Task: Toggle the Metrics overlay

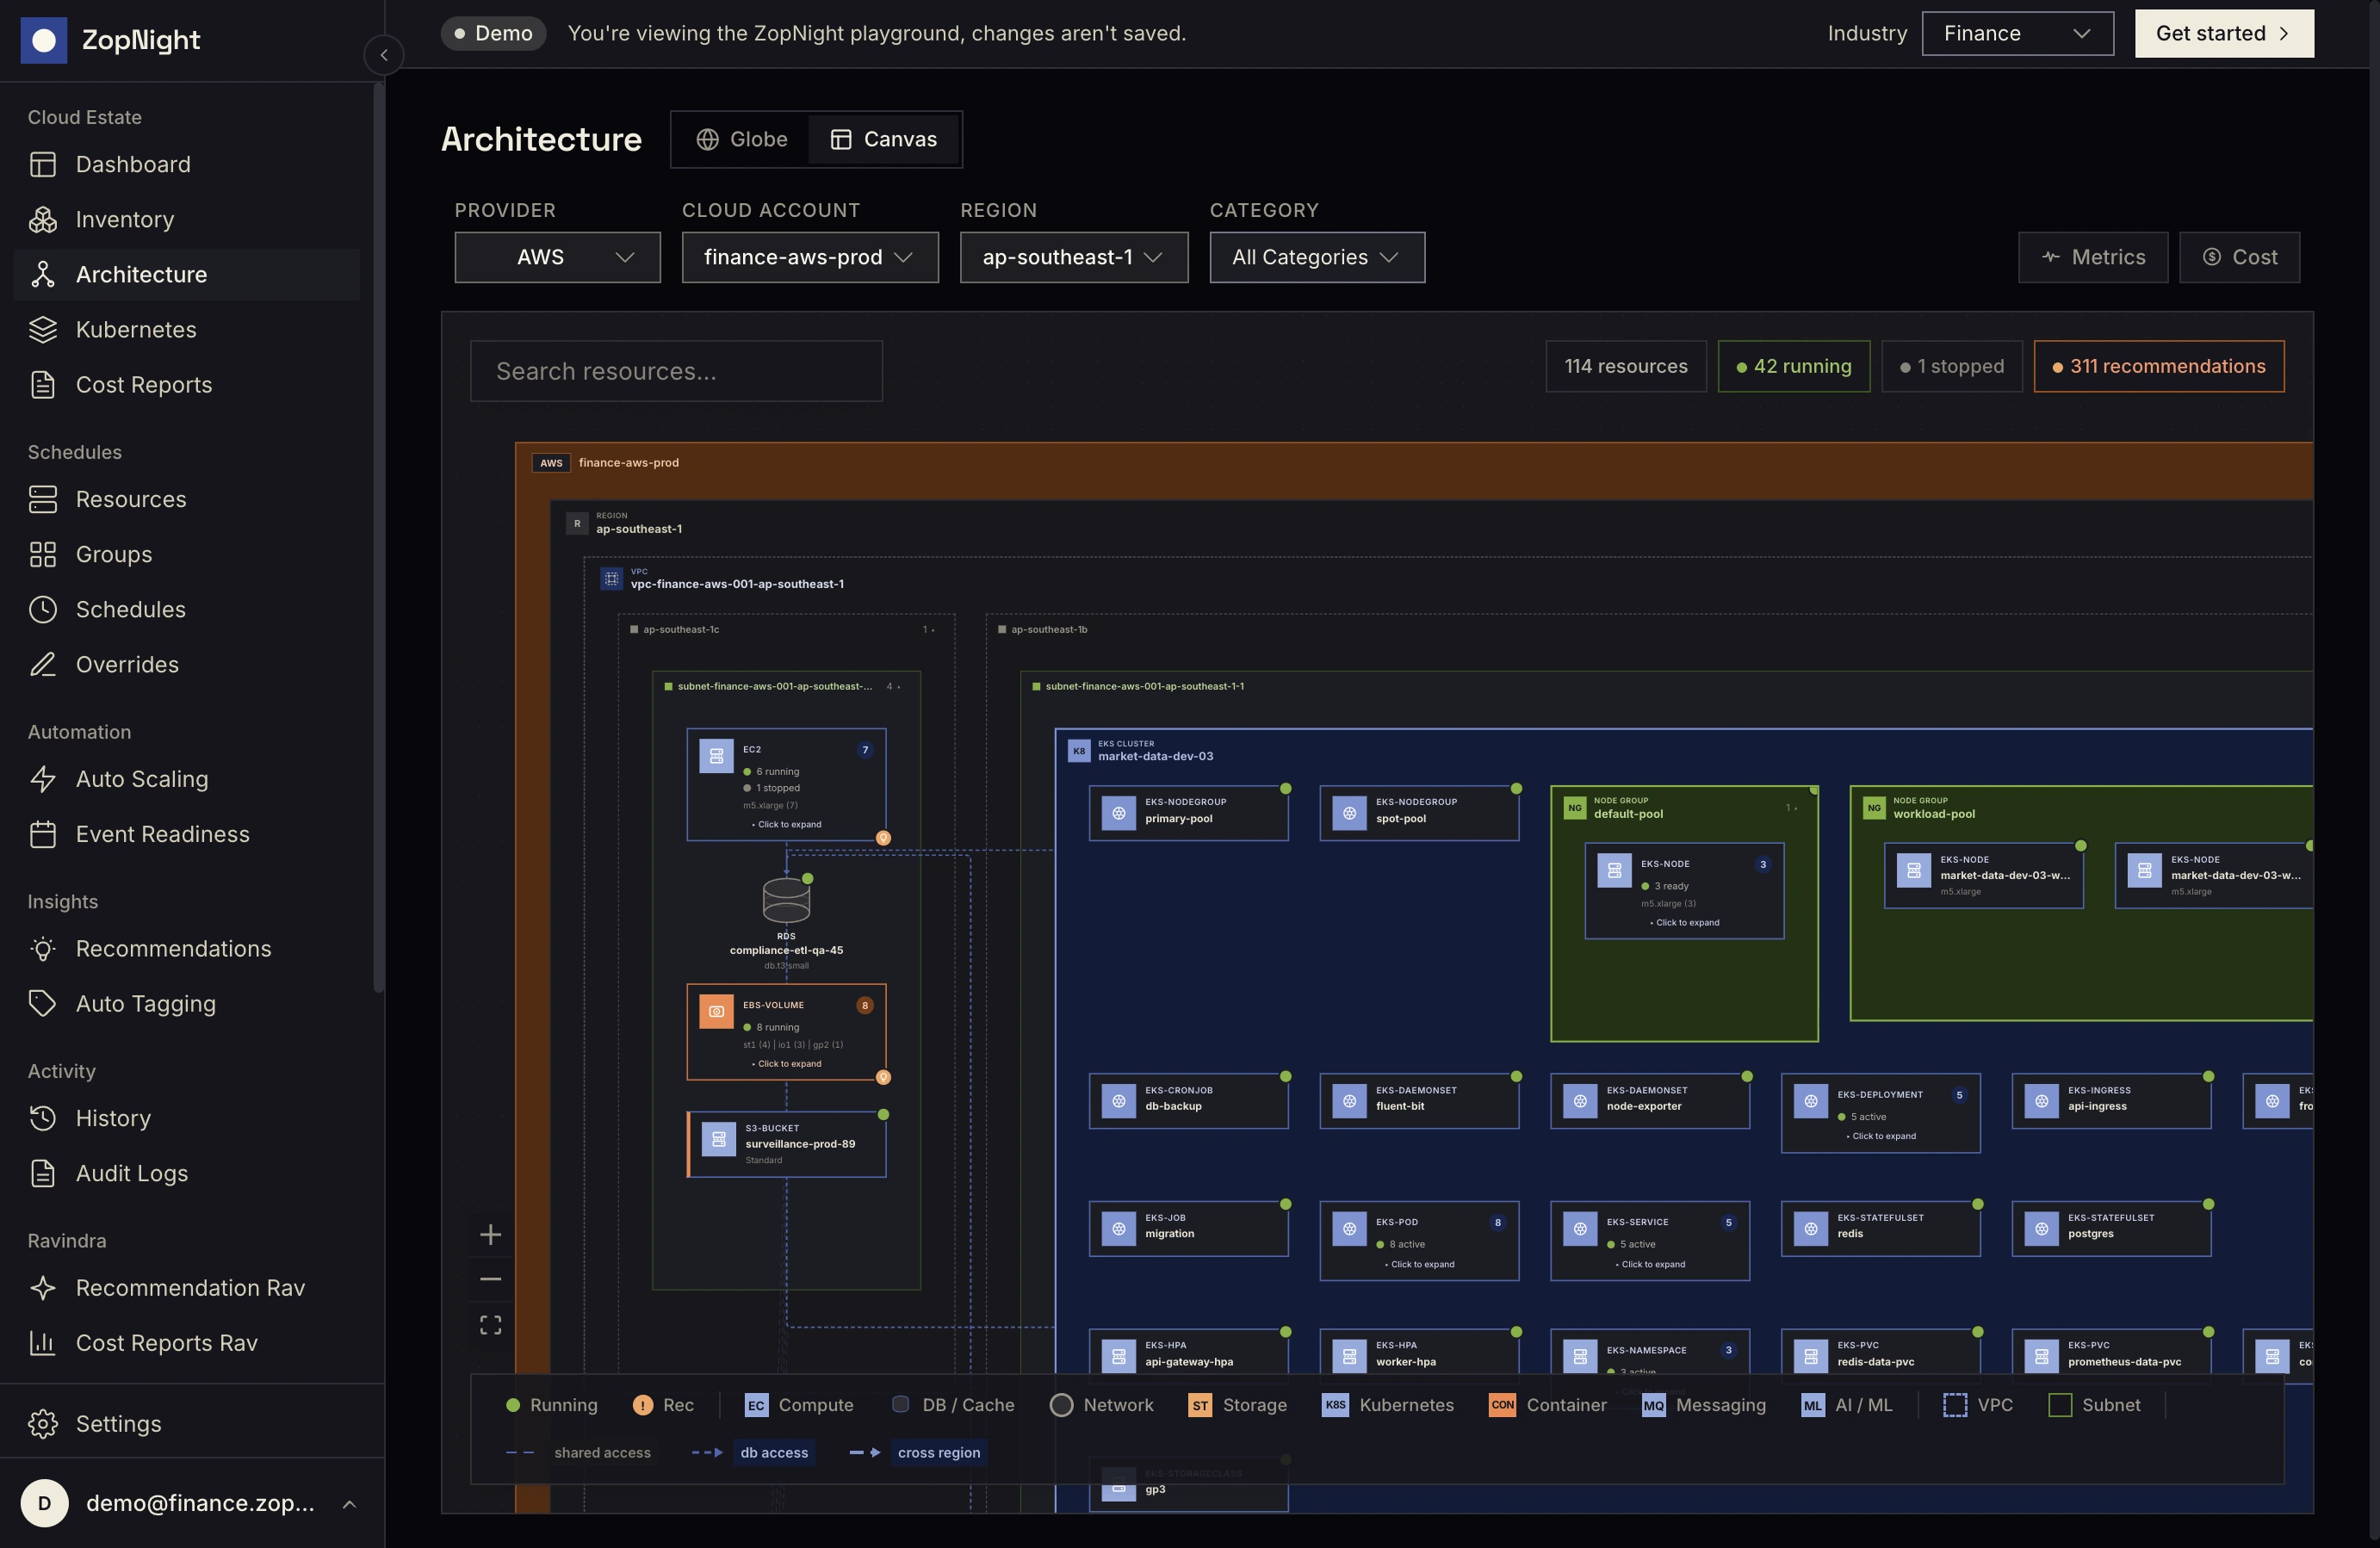Action: [2092, 257]
